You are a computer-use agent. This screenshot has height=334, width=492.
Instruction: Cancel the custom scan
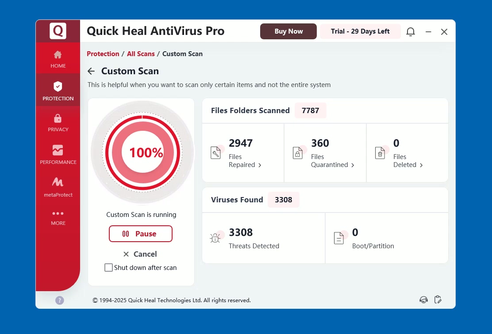point(140,254)
